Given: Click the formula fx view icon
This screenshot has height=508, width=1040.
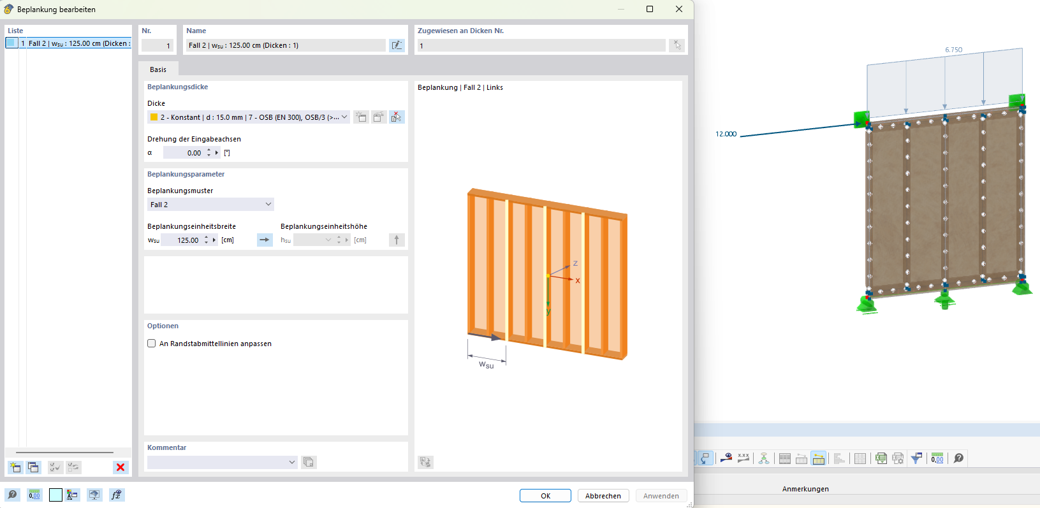Looking at the screenshot, I should pos(116,495).
